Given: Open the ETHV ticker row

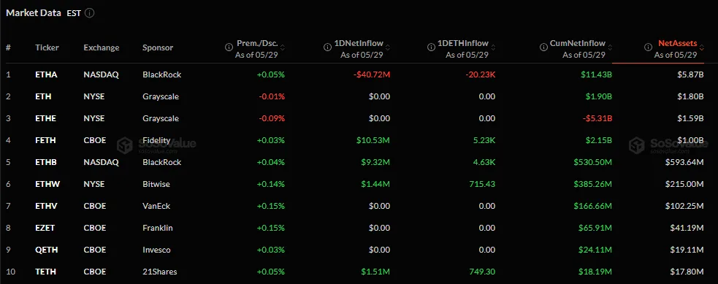Looking at the screenshot, I should click(x=359, y=207).
